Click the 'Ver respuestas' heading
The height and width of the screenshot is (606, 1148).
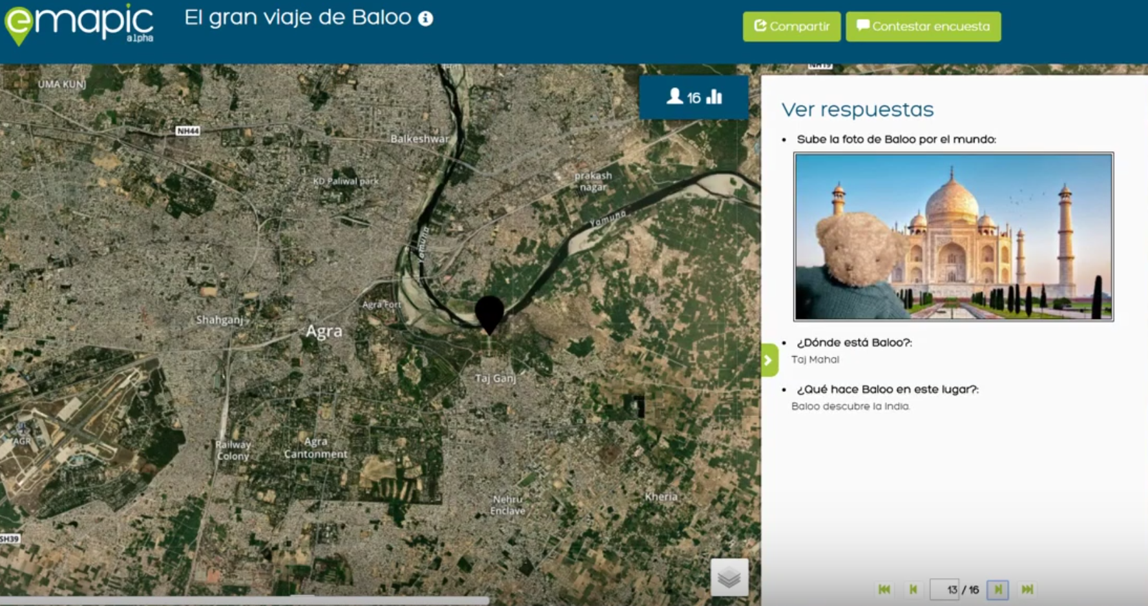(x=857, y=110)
